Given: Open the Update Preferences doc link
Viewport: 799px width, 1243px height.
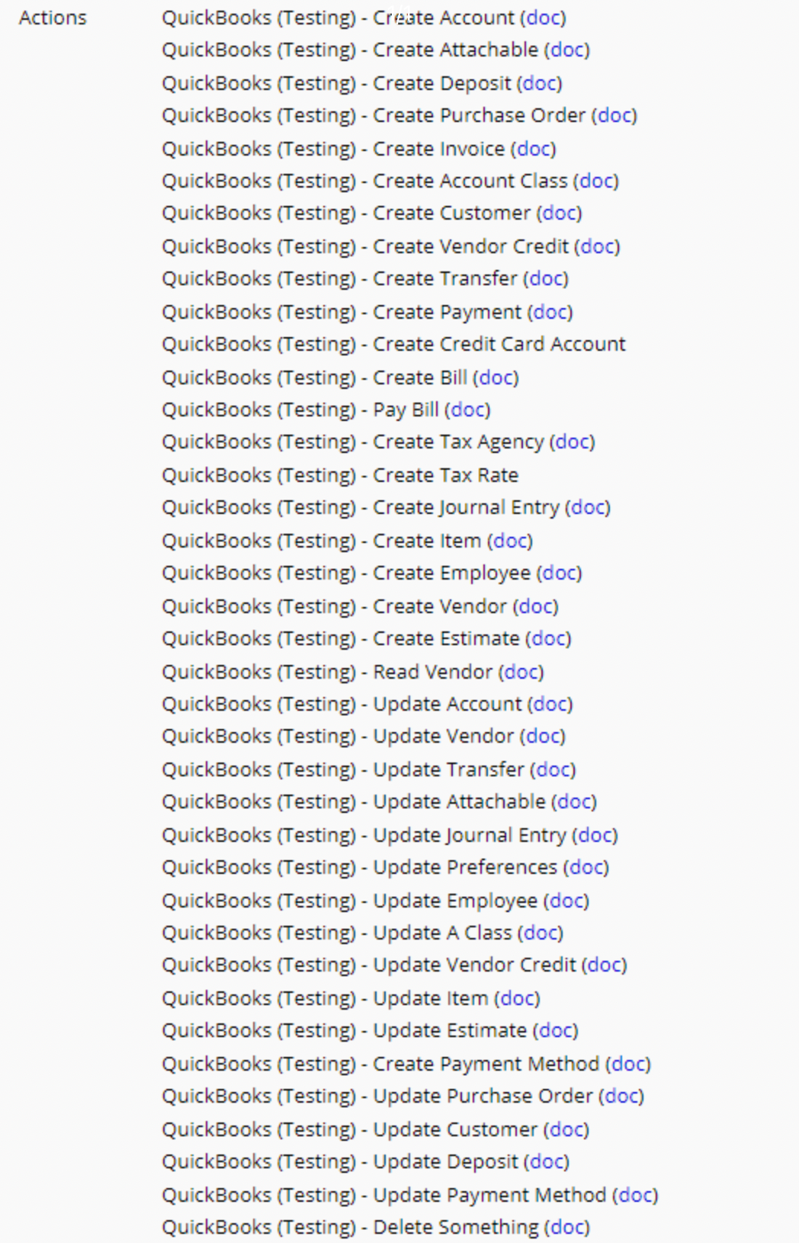Looking at the screenshot, I should click(x=588, y=868).
